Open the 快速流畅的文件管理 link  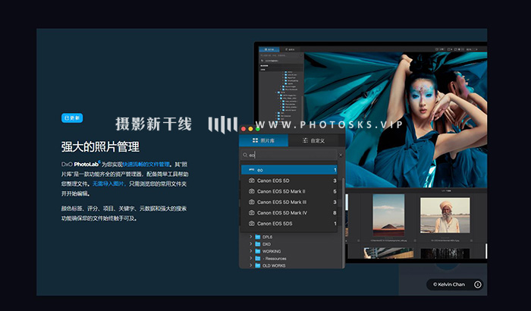click(146, 165)
